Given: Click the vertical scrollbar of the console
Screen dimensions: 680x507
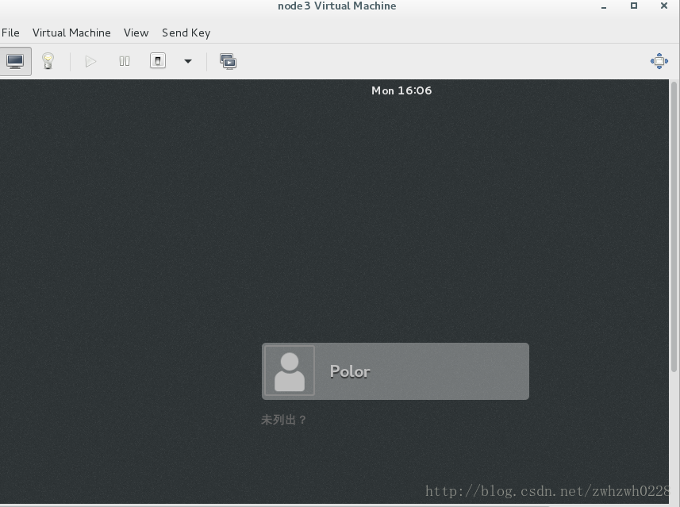Looking at the screenshot, I should pos(674,226).
